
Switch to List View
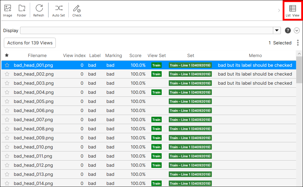click(292, 11)
